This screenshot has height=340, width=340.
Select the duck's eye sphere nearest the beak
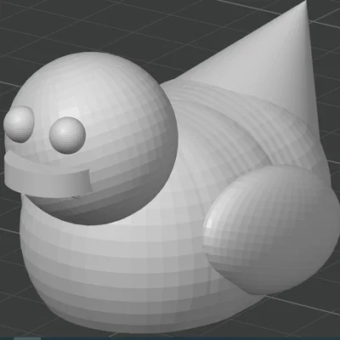pyautogui.click(x=67, y=136)
